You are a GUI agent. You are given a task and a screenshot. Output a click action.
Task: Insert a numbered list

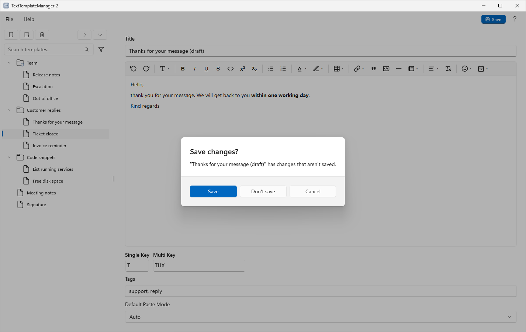[283, 69]
